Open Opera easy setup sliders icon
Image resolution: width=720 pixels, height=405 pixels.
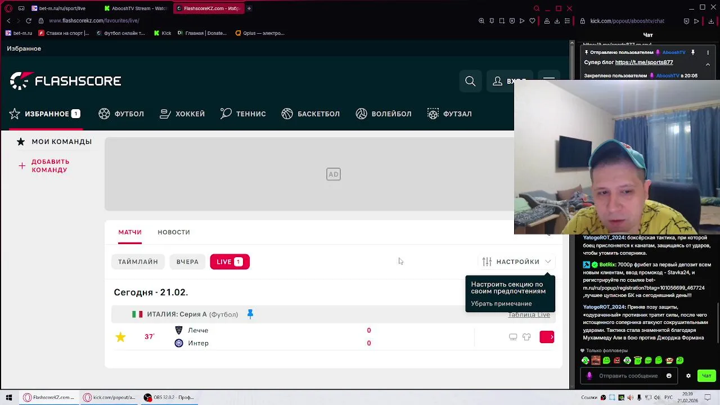coord(567,21)
